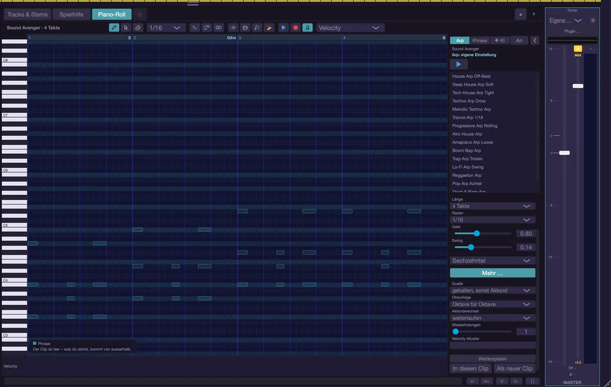Screen dimensions: 611x387
Task: Expand the Oktavfolge dropdown
Action: (492, 304)
